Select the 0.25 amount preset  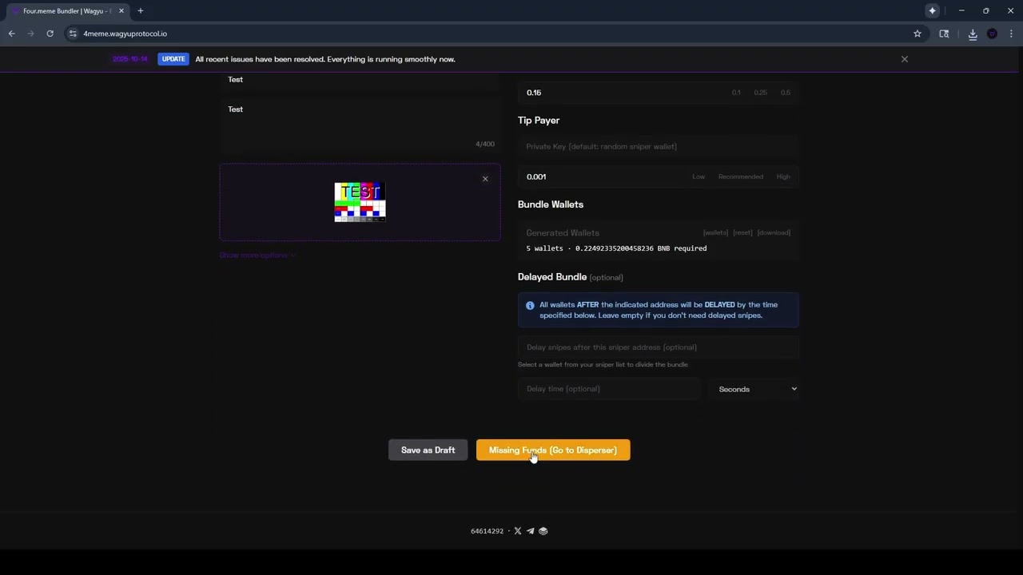pyautogui.click(x=760, y=93)
